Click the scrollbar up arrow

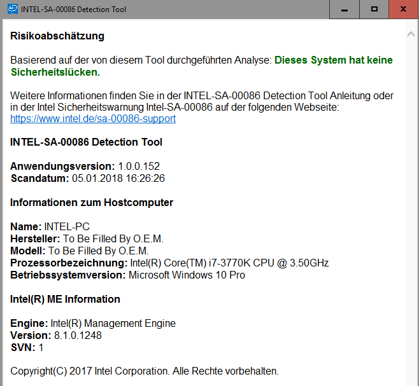[411, 34]
